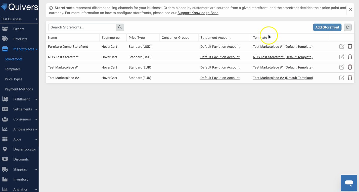The image size is (359, 192).
Task: Click the Settlement Account column header
Action: [x=215, y=38]
